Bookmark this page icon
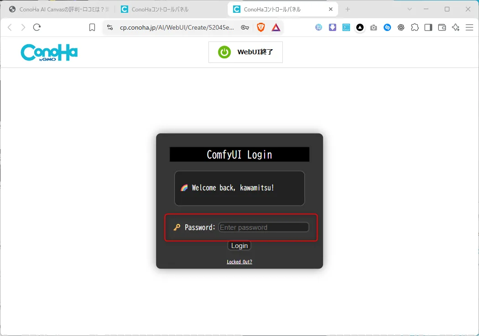This screenshot has width=479, height=336. [x=92, y=27]
